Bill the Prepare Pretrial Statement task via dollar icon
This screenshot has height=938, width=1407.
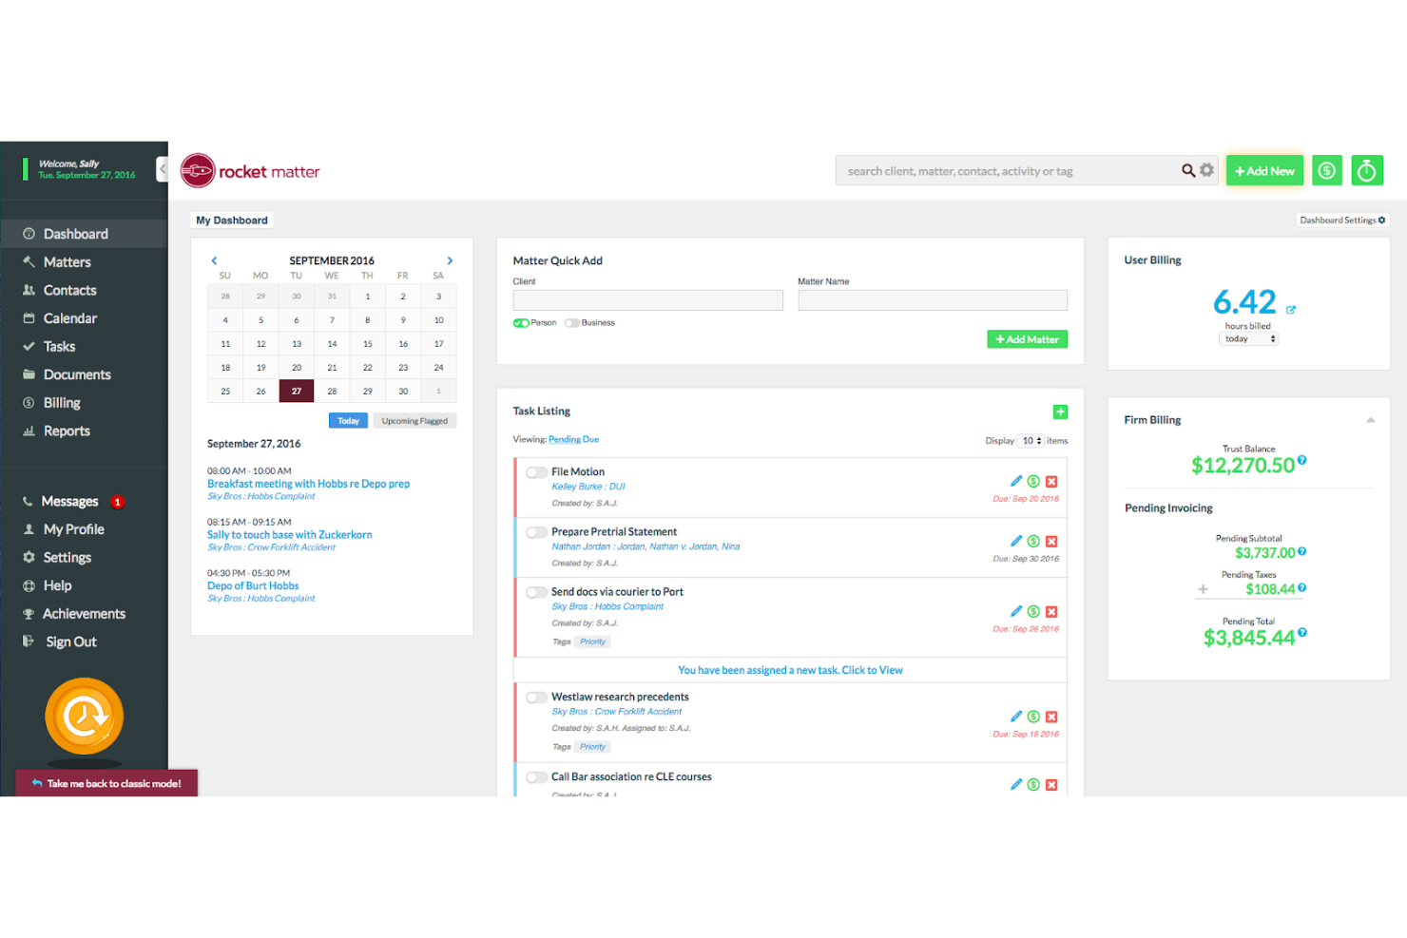point(1033,541)
